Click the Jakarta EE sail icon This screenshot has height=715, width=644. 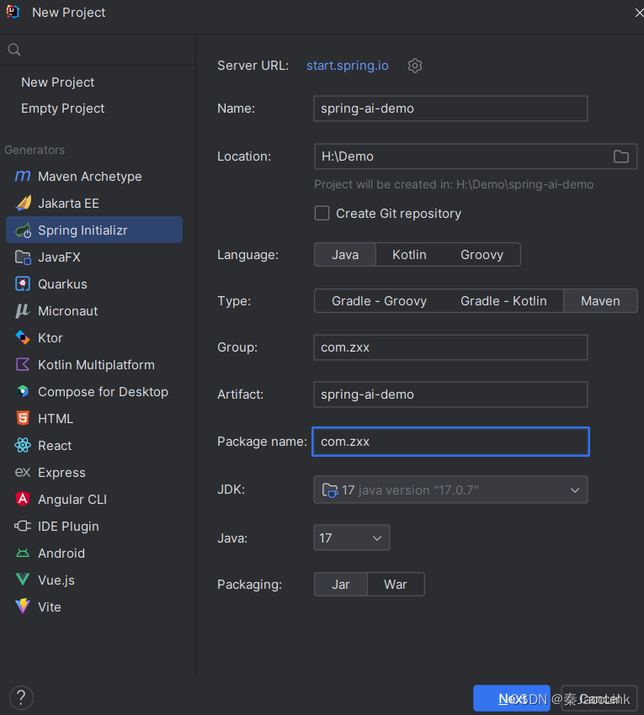pos(23,203)
